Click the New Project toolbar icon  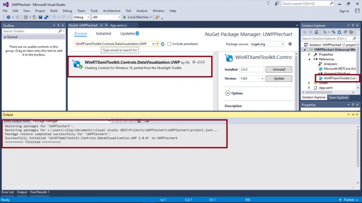[26, 17]
